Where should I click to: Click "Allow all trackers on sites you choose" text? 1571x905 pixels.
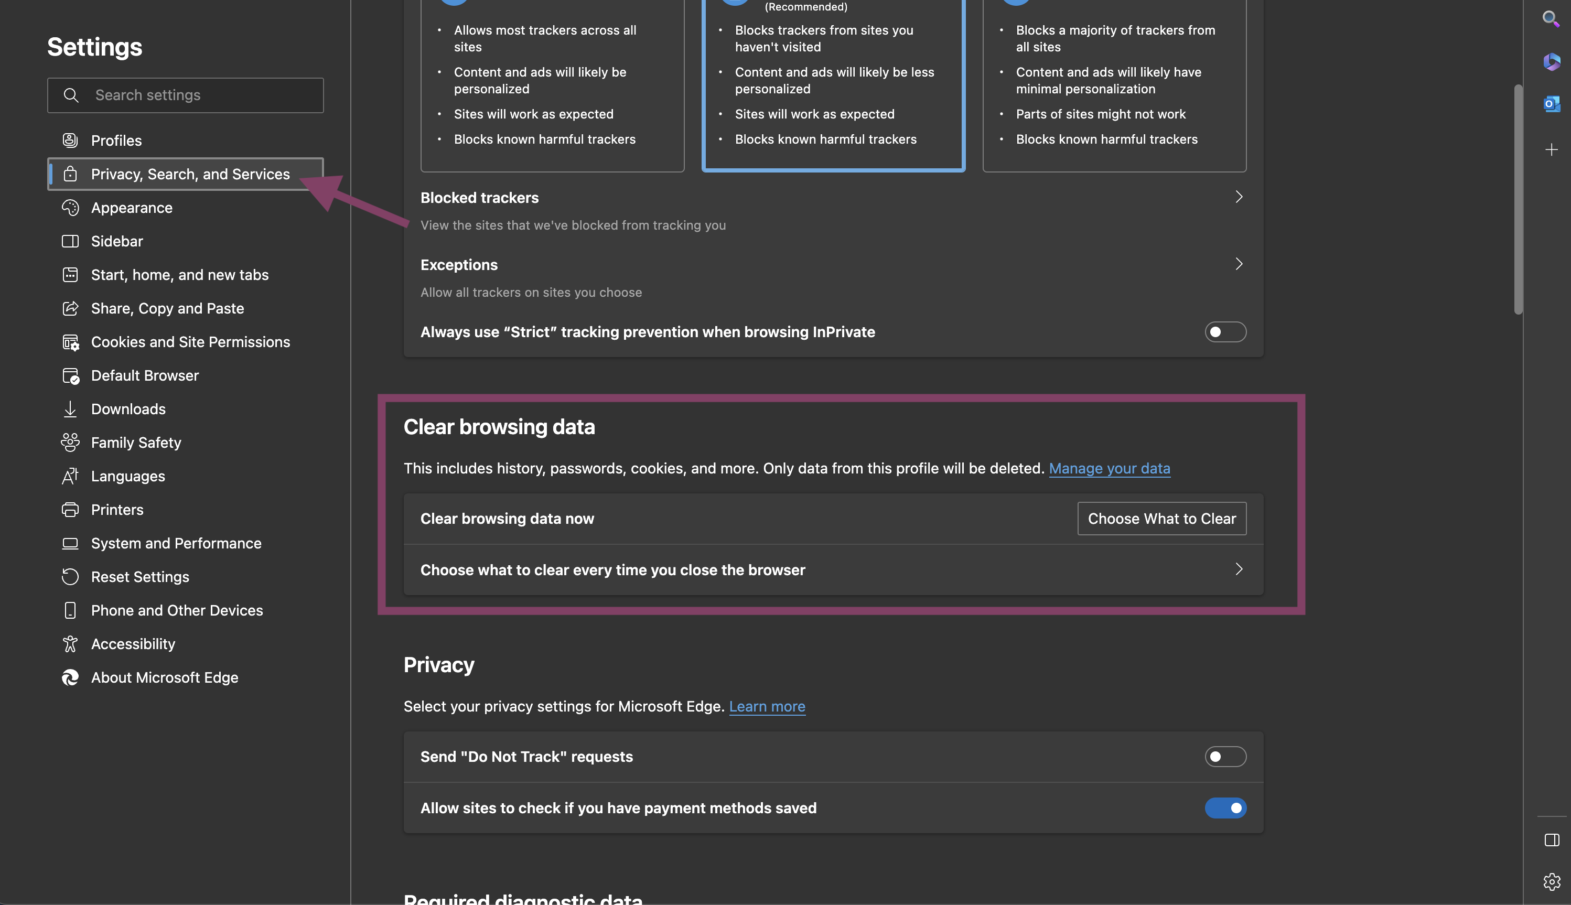(531, 292)
